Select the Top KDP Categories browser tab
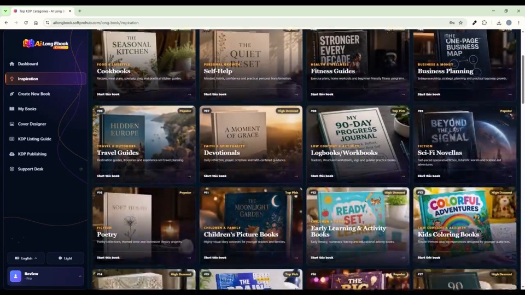Screen dimensions: 525x295 (42, 11)
